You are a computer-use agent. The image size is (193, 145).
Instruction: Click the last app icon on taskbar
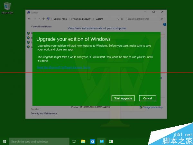pyautogui.click(x=111, y=141)
